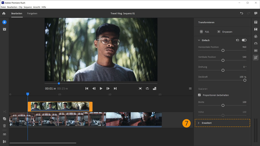Adjust the Drehung slider handle
The height and width of the screenshot is (146, 260).
coord(223,70)
